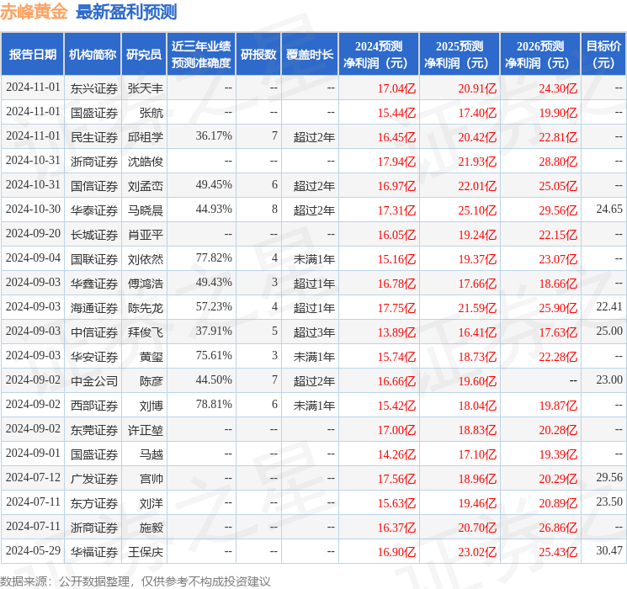
Task: Click the 赤峰黄金 title text
Action: [34, 12]
